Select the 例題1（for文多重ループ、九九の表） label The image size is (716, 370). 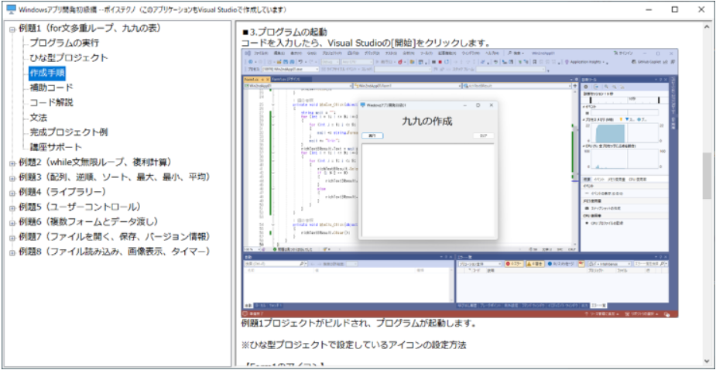pyautogui.click(x=91, y=29)
